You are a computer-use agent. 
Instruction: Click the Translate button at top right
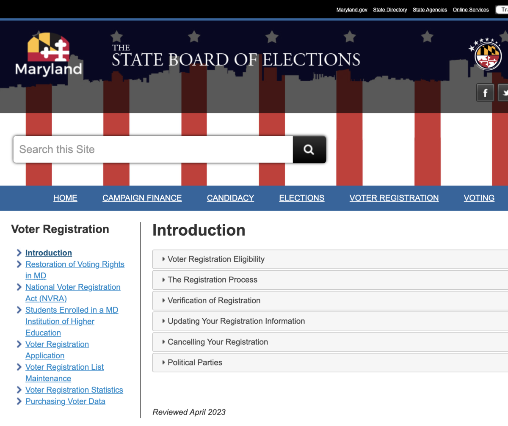click(x=502, y=9)
